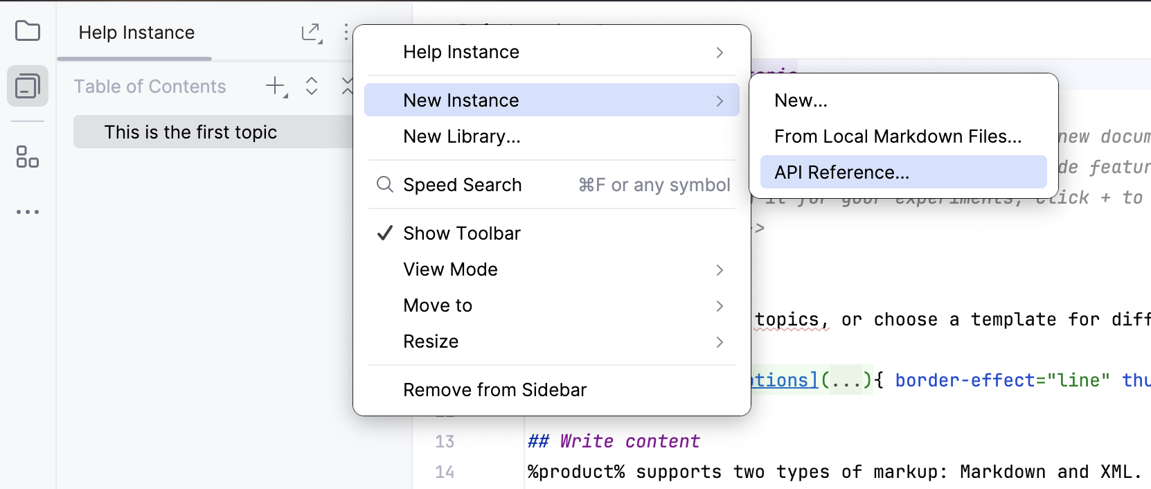
Task: Click the Table of Contents label
Action: click(x=150, y=87)
